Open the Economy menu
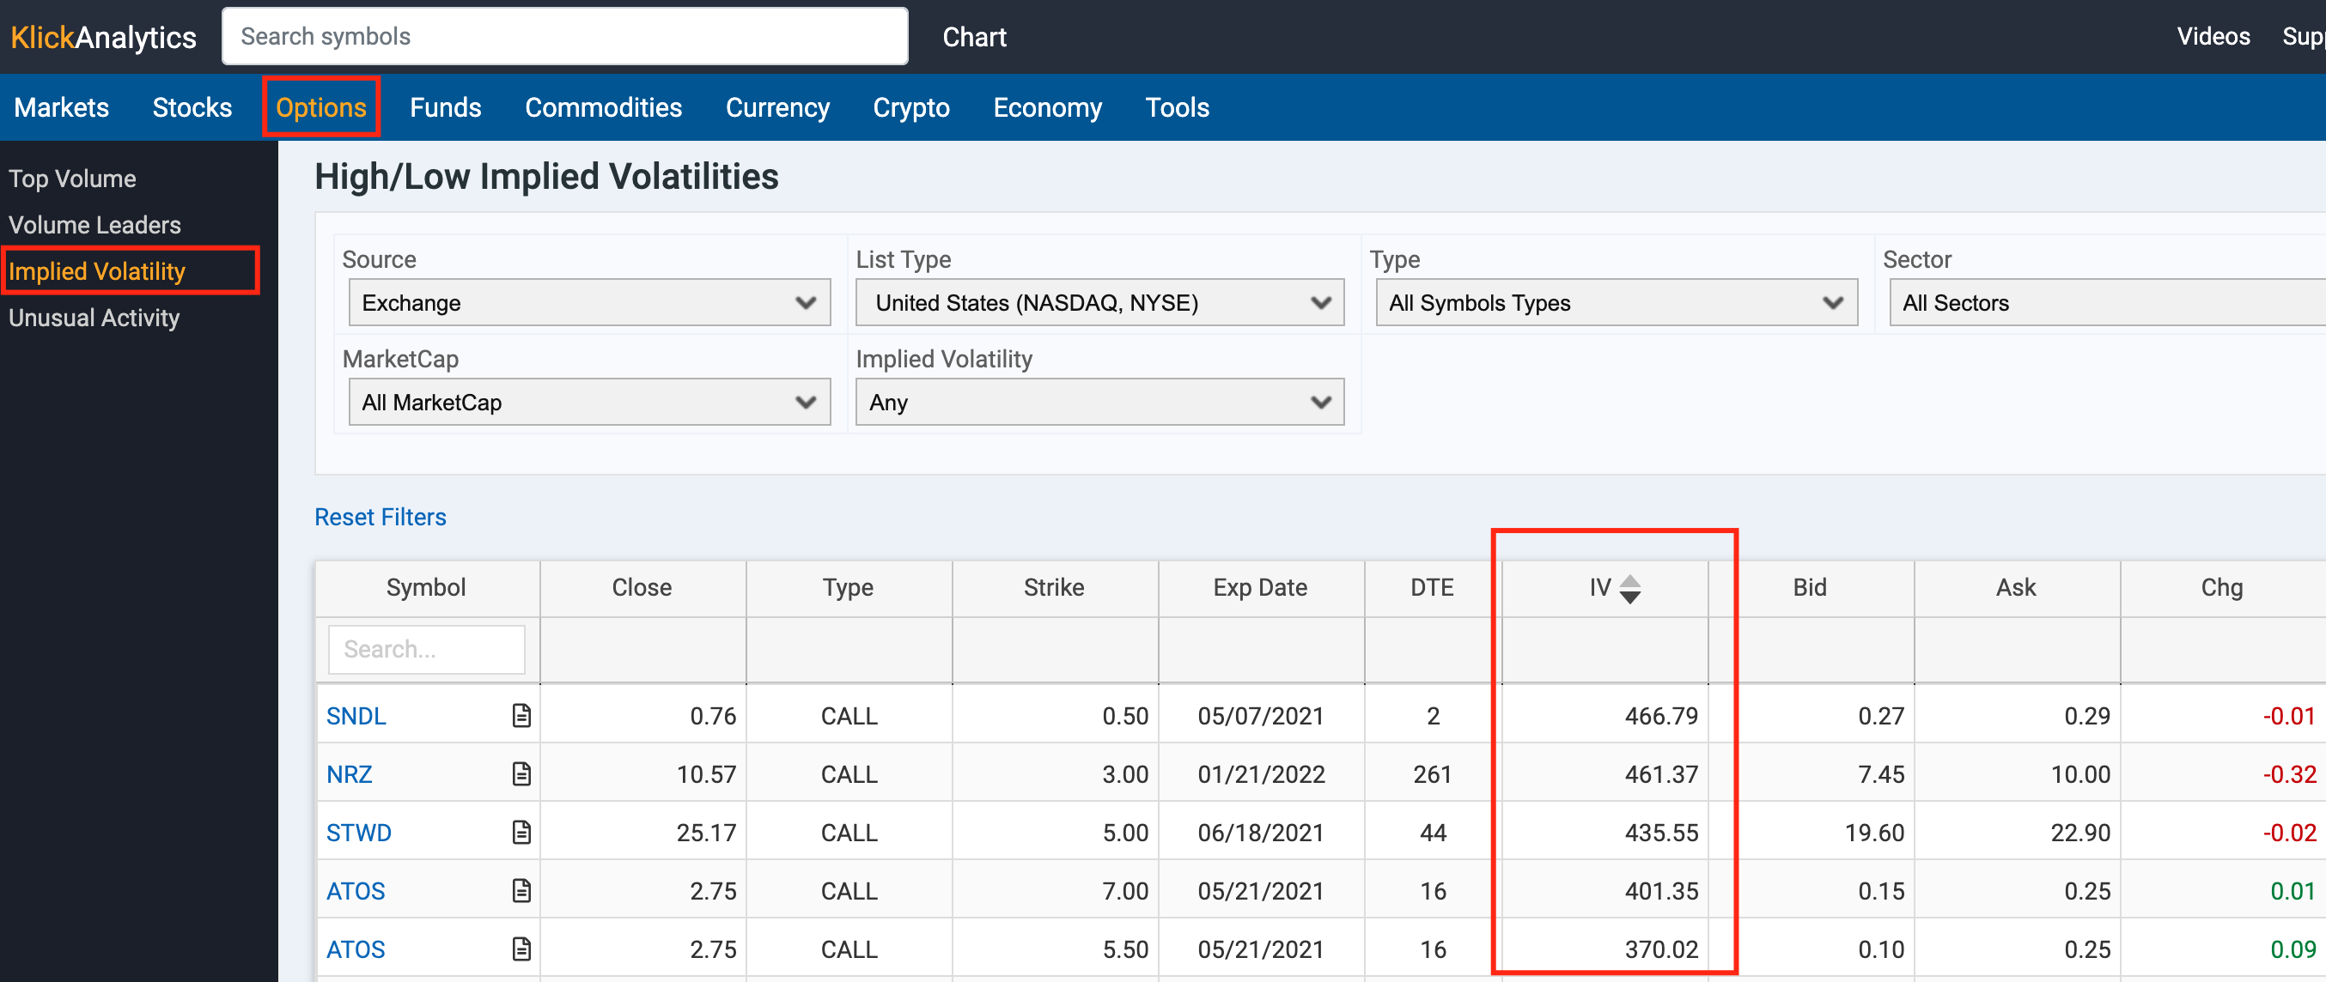This screenshot has width=2326, height=982. (1047, 107)
